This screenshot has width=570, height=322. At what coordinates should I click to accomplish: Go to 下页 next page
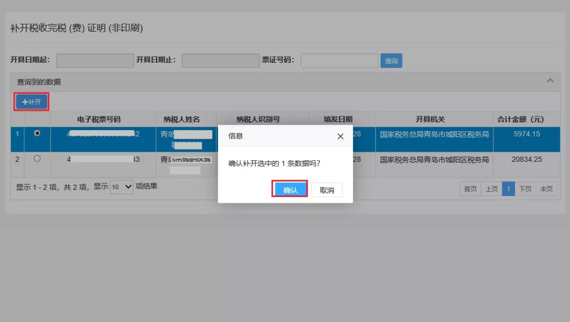coord(525,189)
